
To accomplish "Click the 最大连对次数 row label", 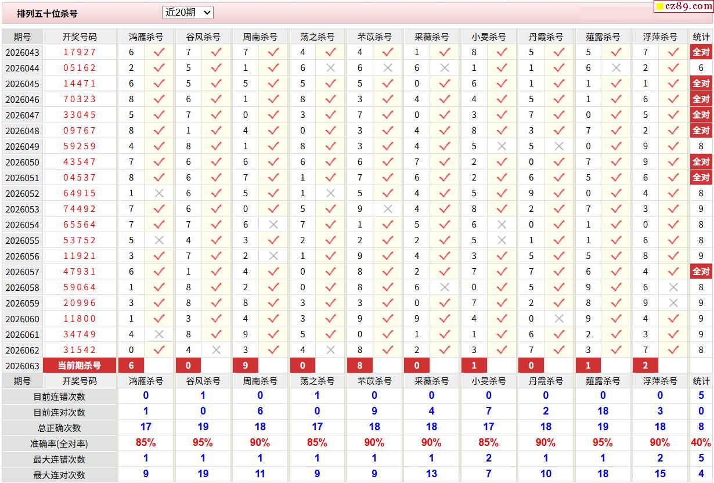I will [x=59, y=475].
